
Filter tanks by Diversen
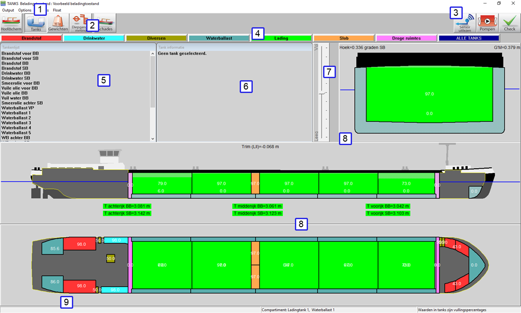click(156, 38)
